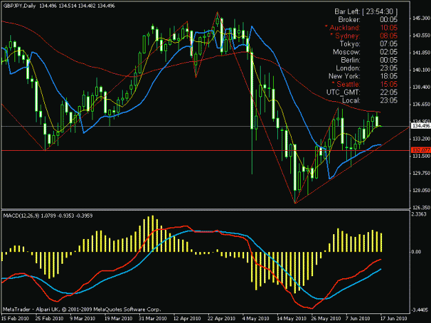Click the Local 23:05 clock row
The image size is (431, 323).
370,101
